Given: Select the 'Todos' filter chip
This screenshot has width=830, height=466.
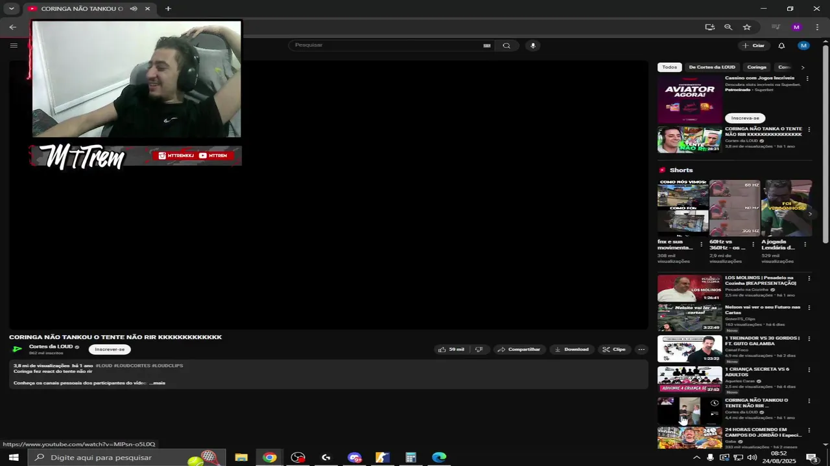Looking at the screenshot, I should click(669, 67).
